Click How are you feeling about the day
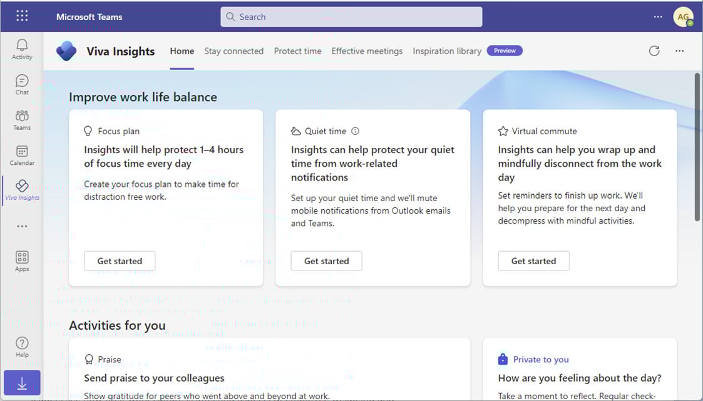 click(580, 378)
